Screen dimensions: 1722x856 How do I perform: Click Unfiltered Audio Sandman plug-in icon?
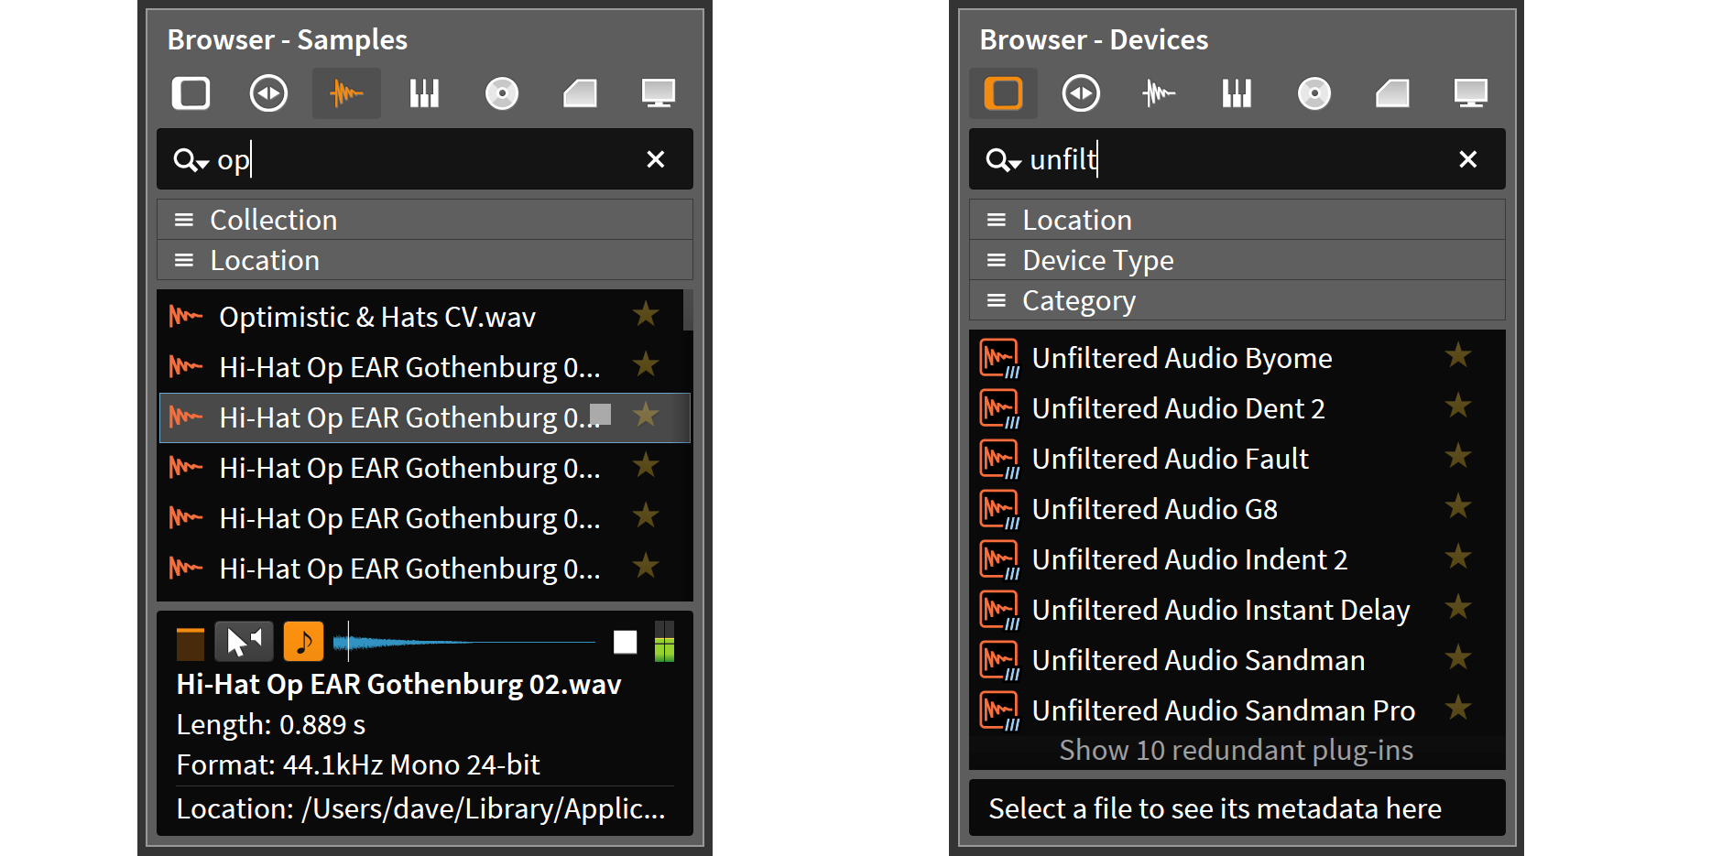pyautogui.click(x=999, y=660)
